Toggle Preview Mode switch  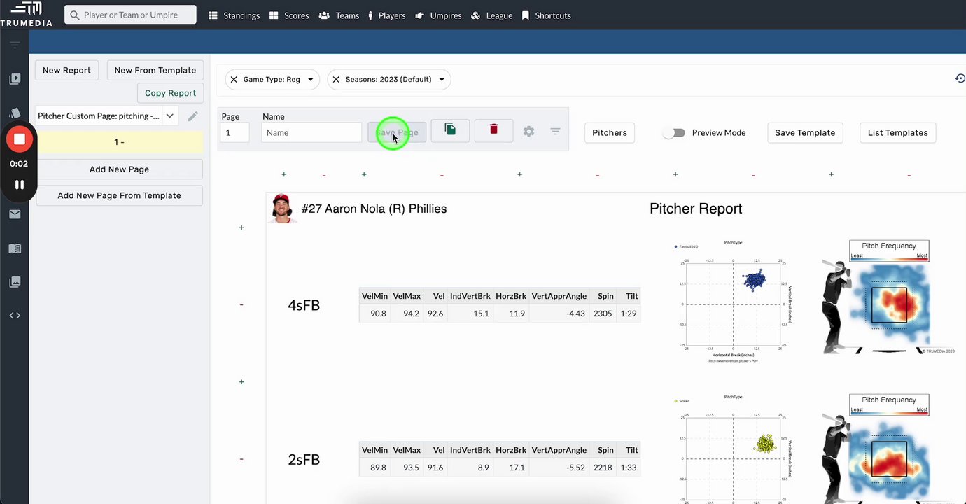[x=673, y=132]
